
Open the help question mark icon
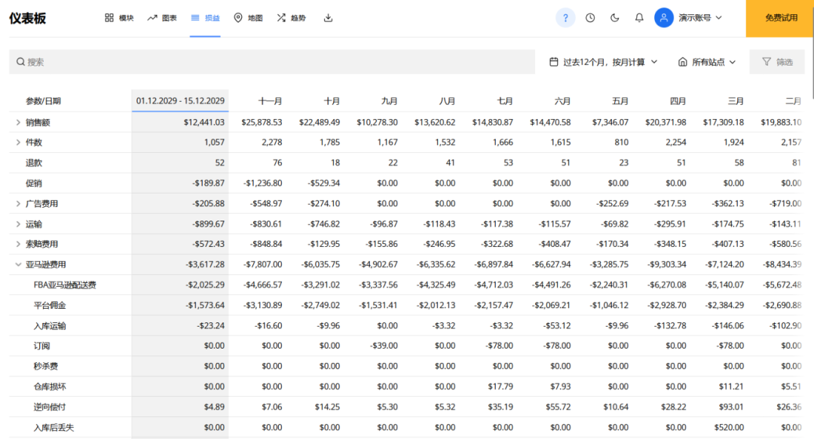tap(565, 17)
